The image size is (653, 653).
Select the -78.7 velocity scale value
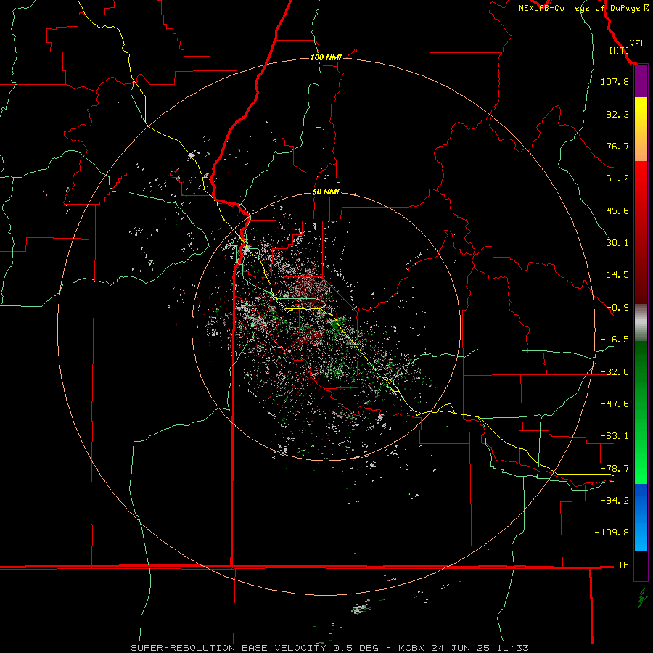pos(615,469)
